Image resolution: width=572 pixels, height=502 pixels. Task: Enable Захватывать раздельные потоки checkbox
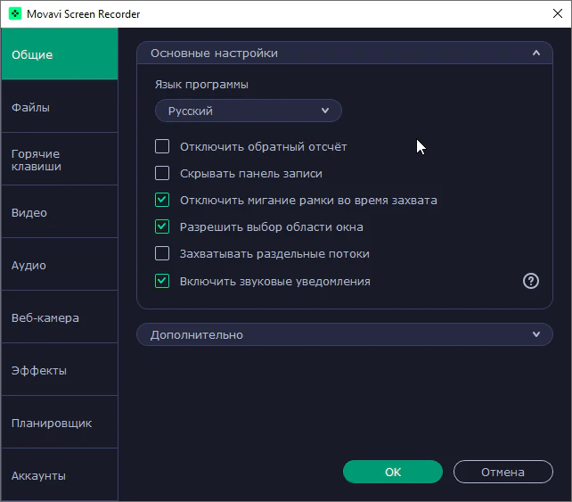point(162,253)
